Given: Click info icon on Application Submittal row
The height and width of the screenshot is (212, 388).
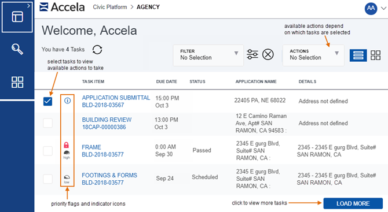Looking at the screenshot, I should (x=67, y=101).
